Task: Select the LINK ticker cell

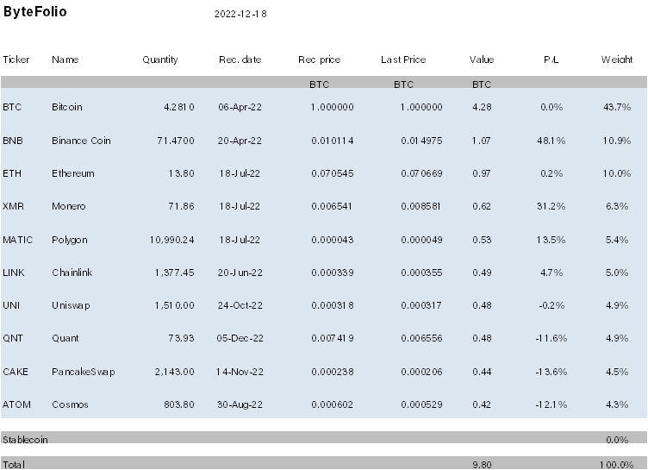Action: pyautogui.click(x=14, y=273)
